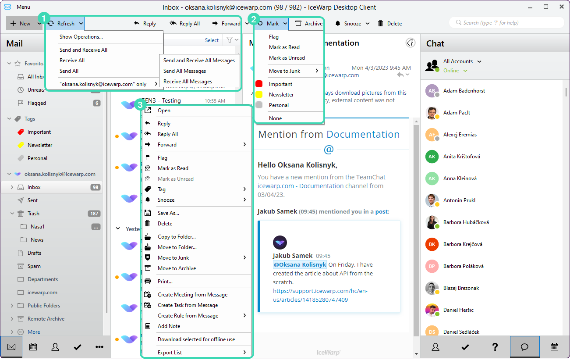Click Mark as Read envelope icon in context menu
This screenshot has width=570, height=364.
click(x=148, y=168)
